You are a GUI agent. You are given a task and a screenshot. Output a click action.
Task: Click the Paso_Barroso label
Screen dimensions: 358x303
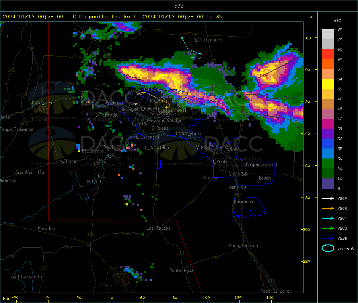click(x=243, y=246)
